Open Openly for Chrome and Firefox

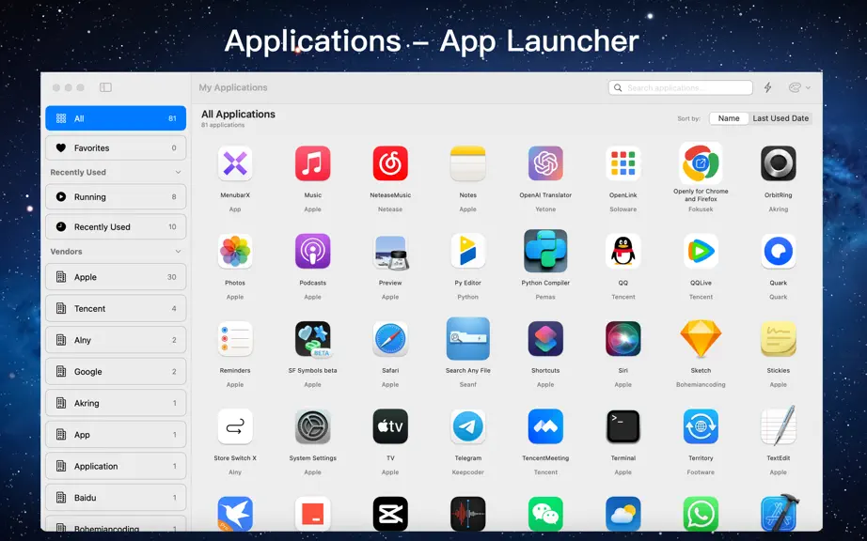(701, 162)
